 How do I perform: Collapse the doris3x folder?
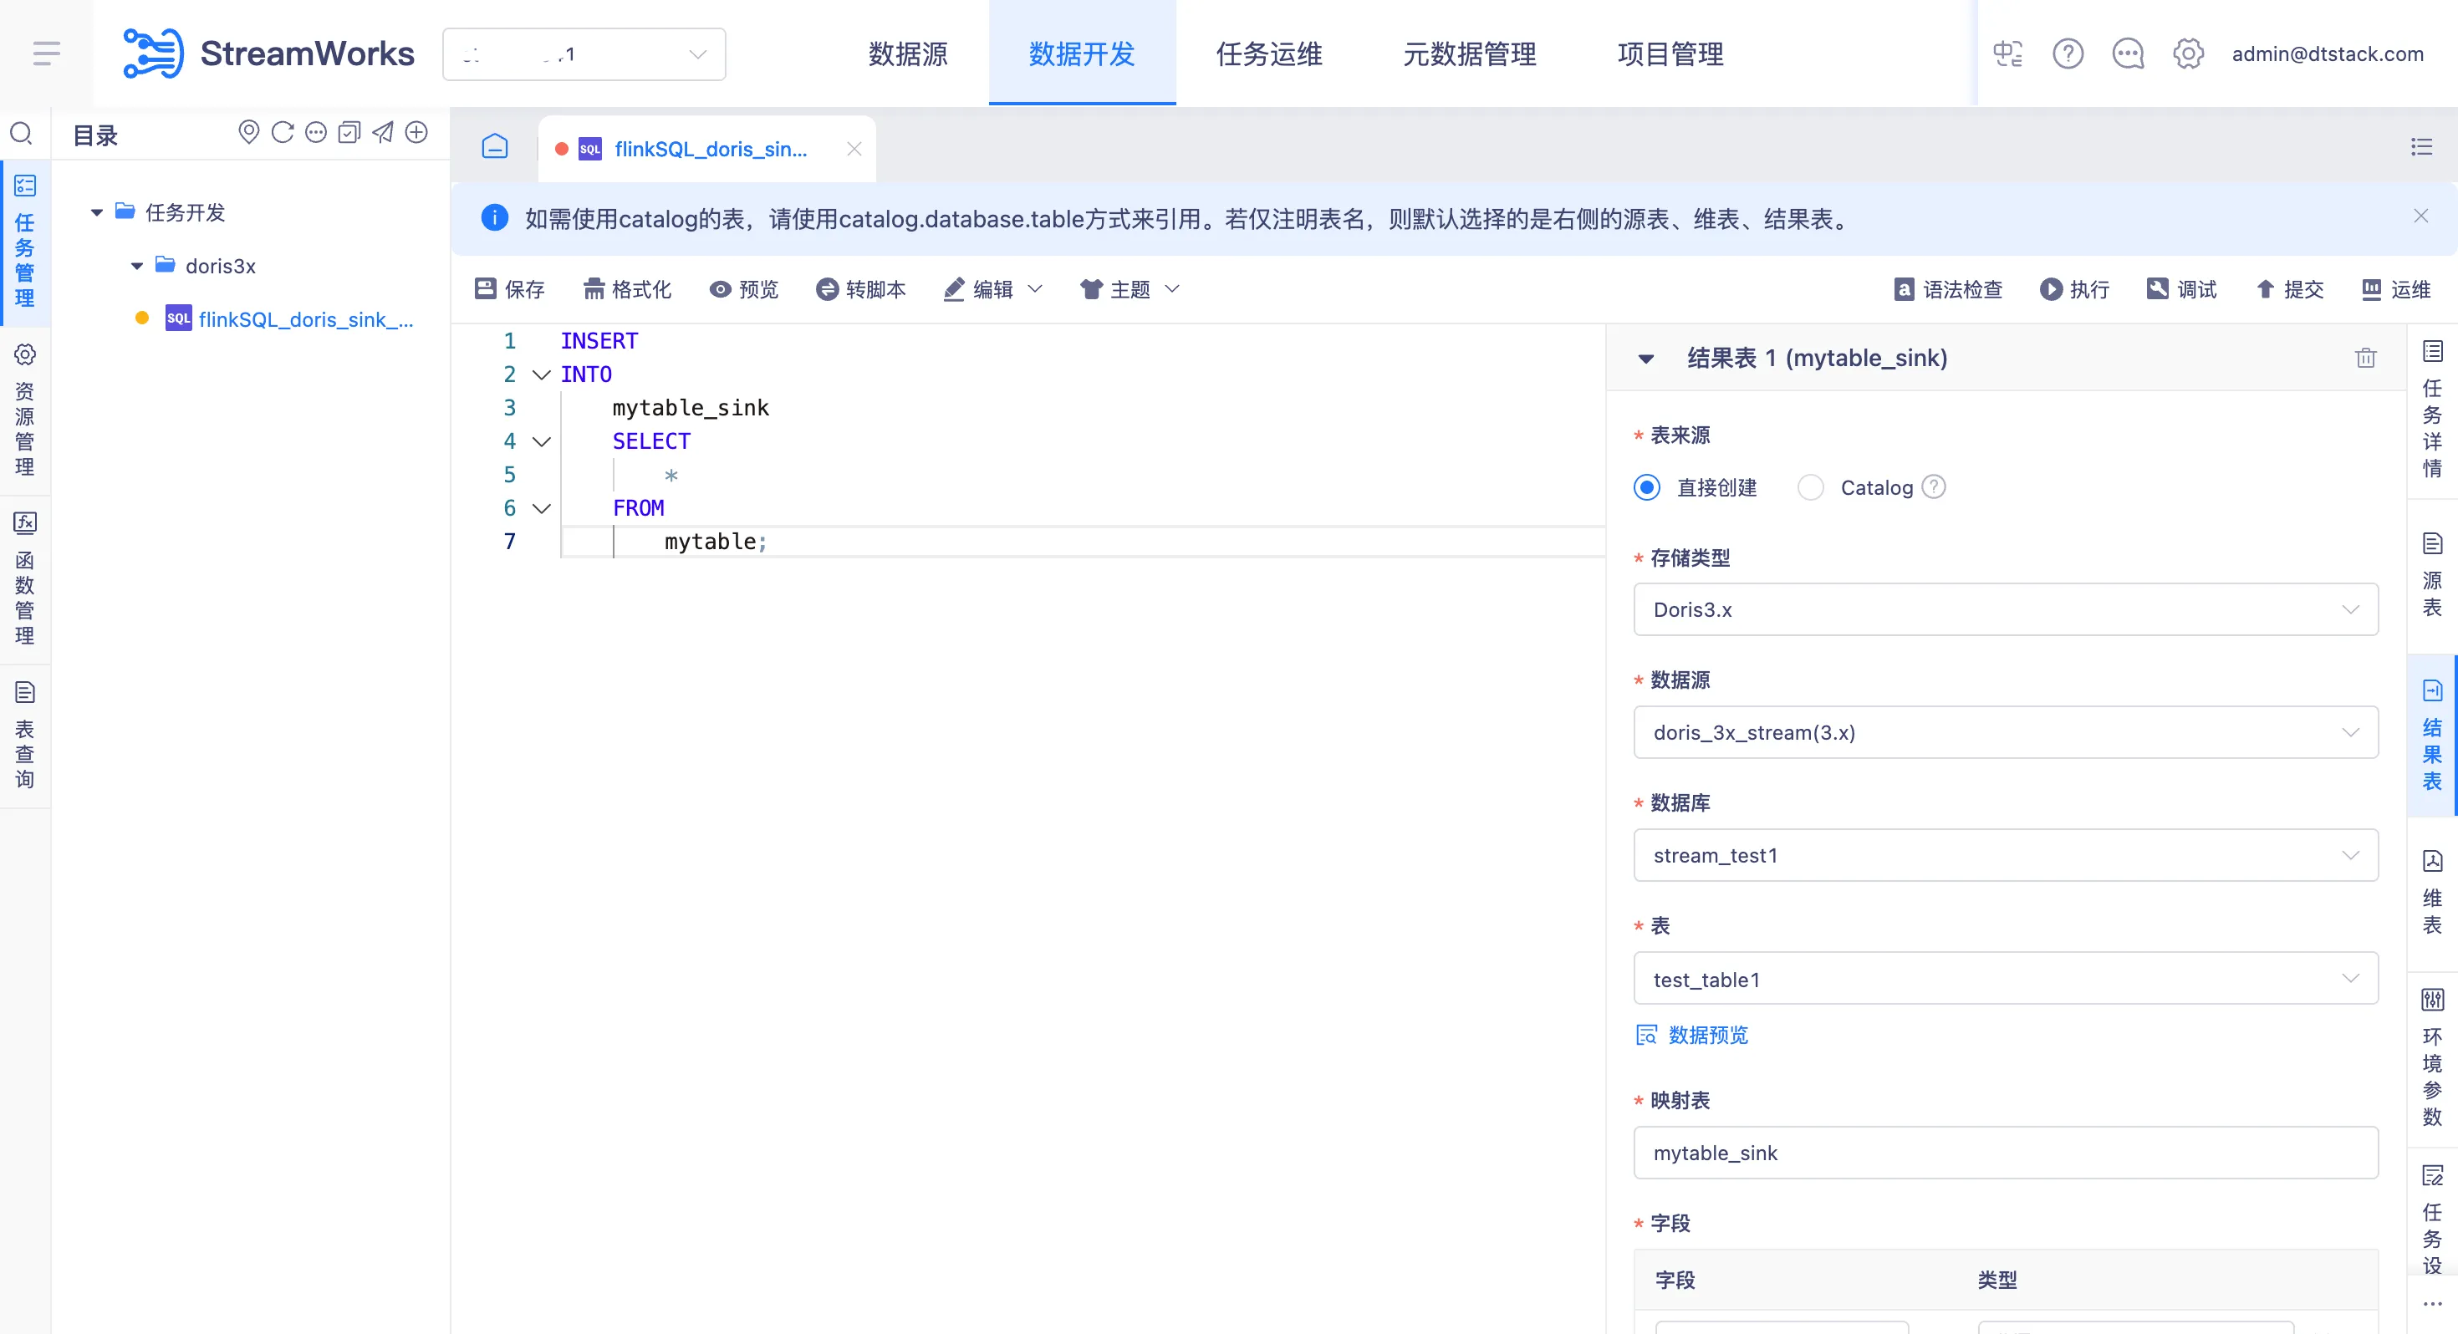137,267
